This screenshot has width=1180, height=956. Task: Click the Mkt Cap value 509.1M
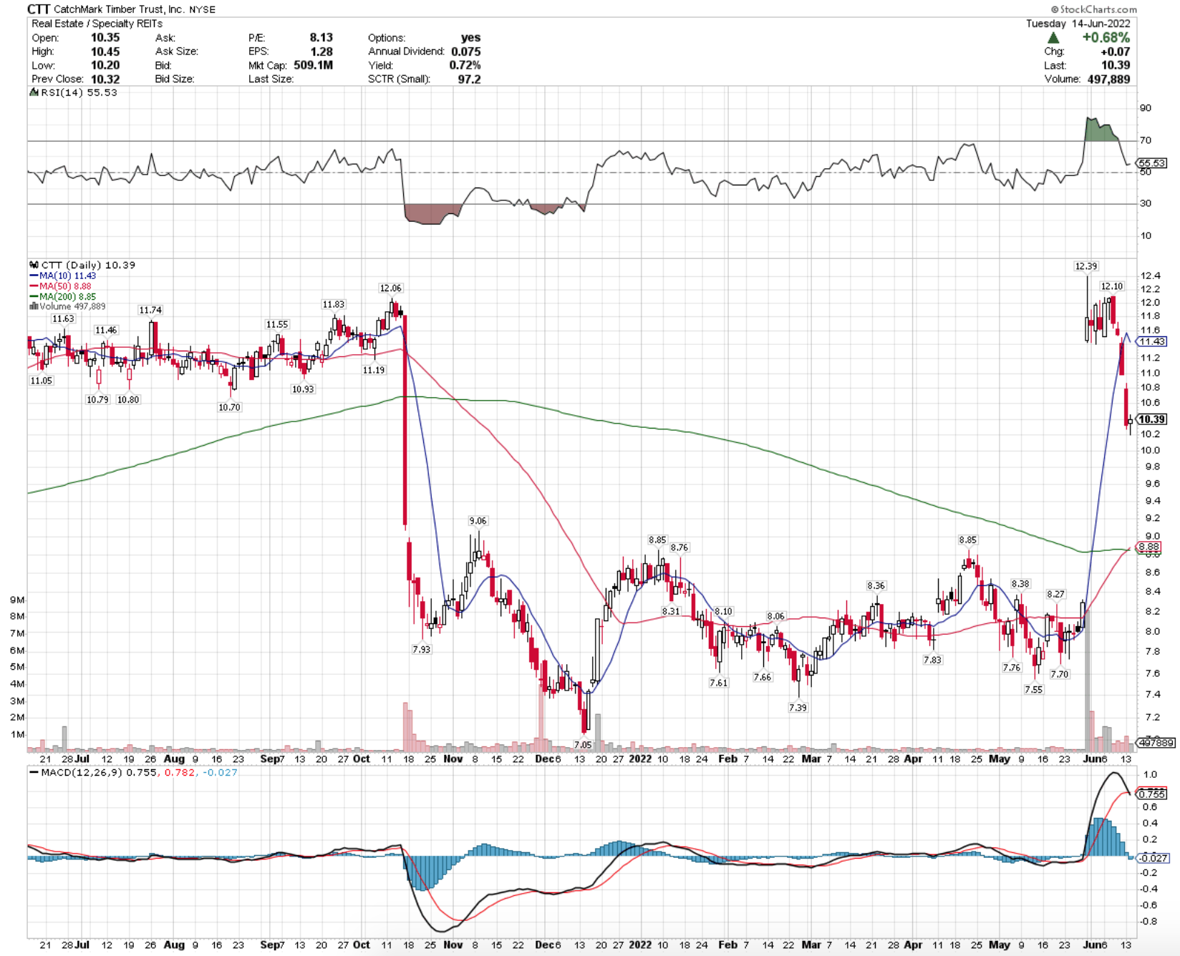click(313, 65)
